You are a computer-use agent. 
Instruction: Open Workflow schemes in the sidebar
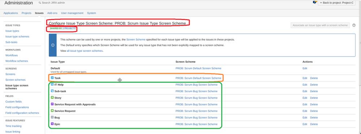[17, 61]
